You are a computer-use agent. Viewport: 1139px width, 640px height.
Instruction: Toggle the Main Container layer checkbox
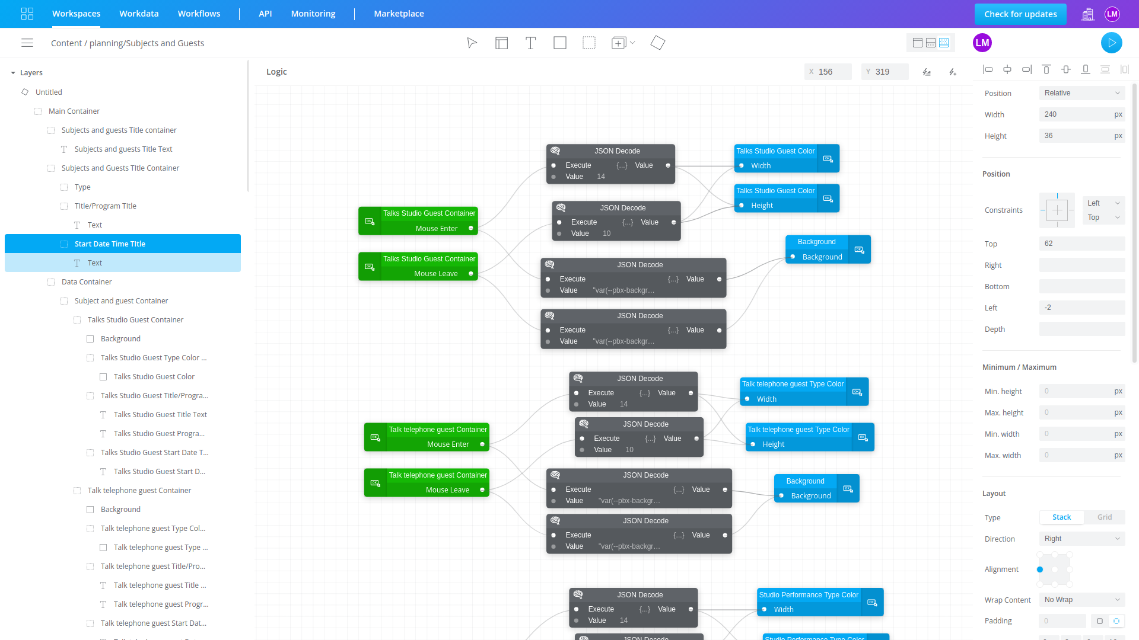(x=38, y=111)
